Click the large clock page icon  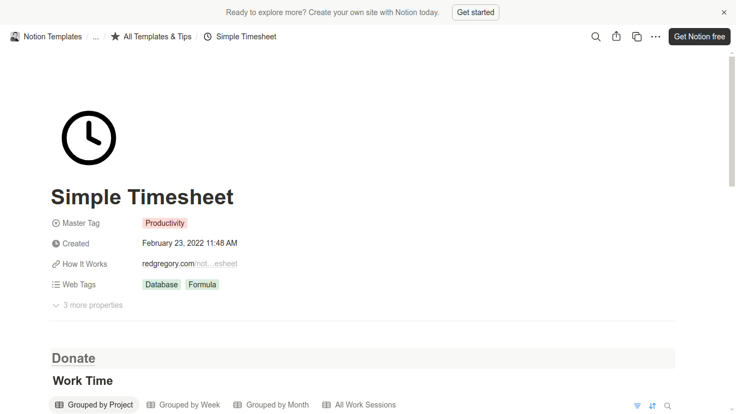coord(89,138)
